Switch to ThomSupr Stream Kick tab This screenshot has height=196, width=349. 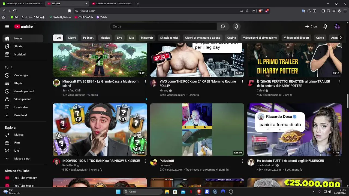(23, 4)
